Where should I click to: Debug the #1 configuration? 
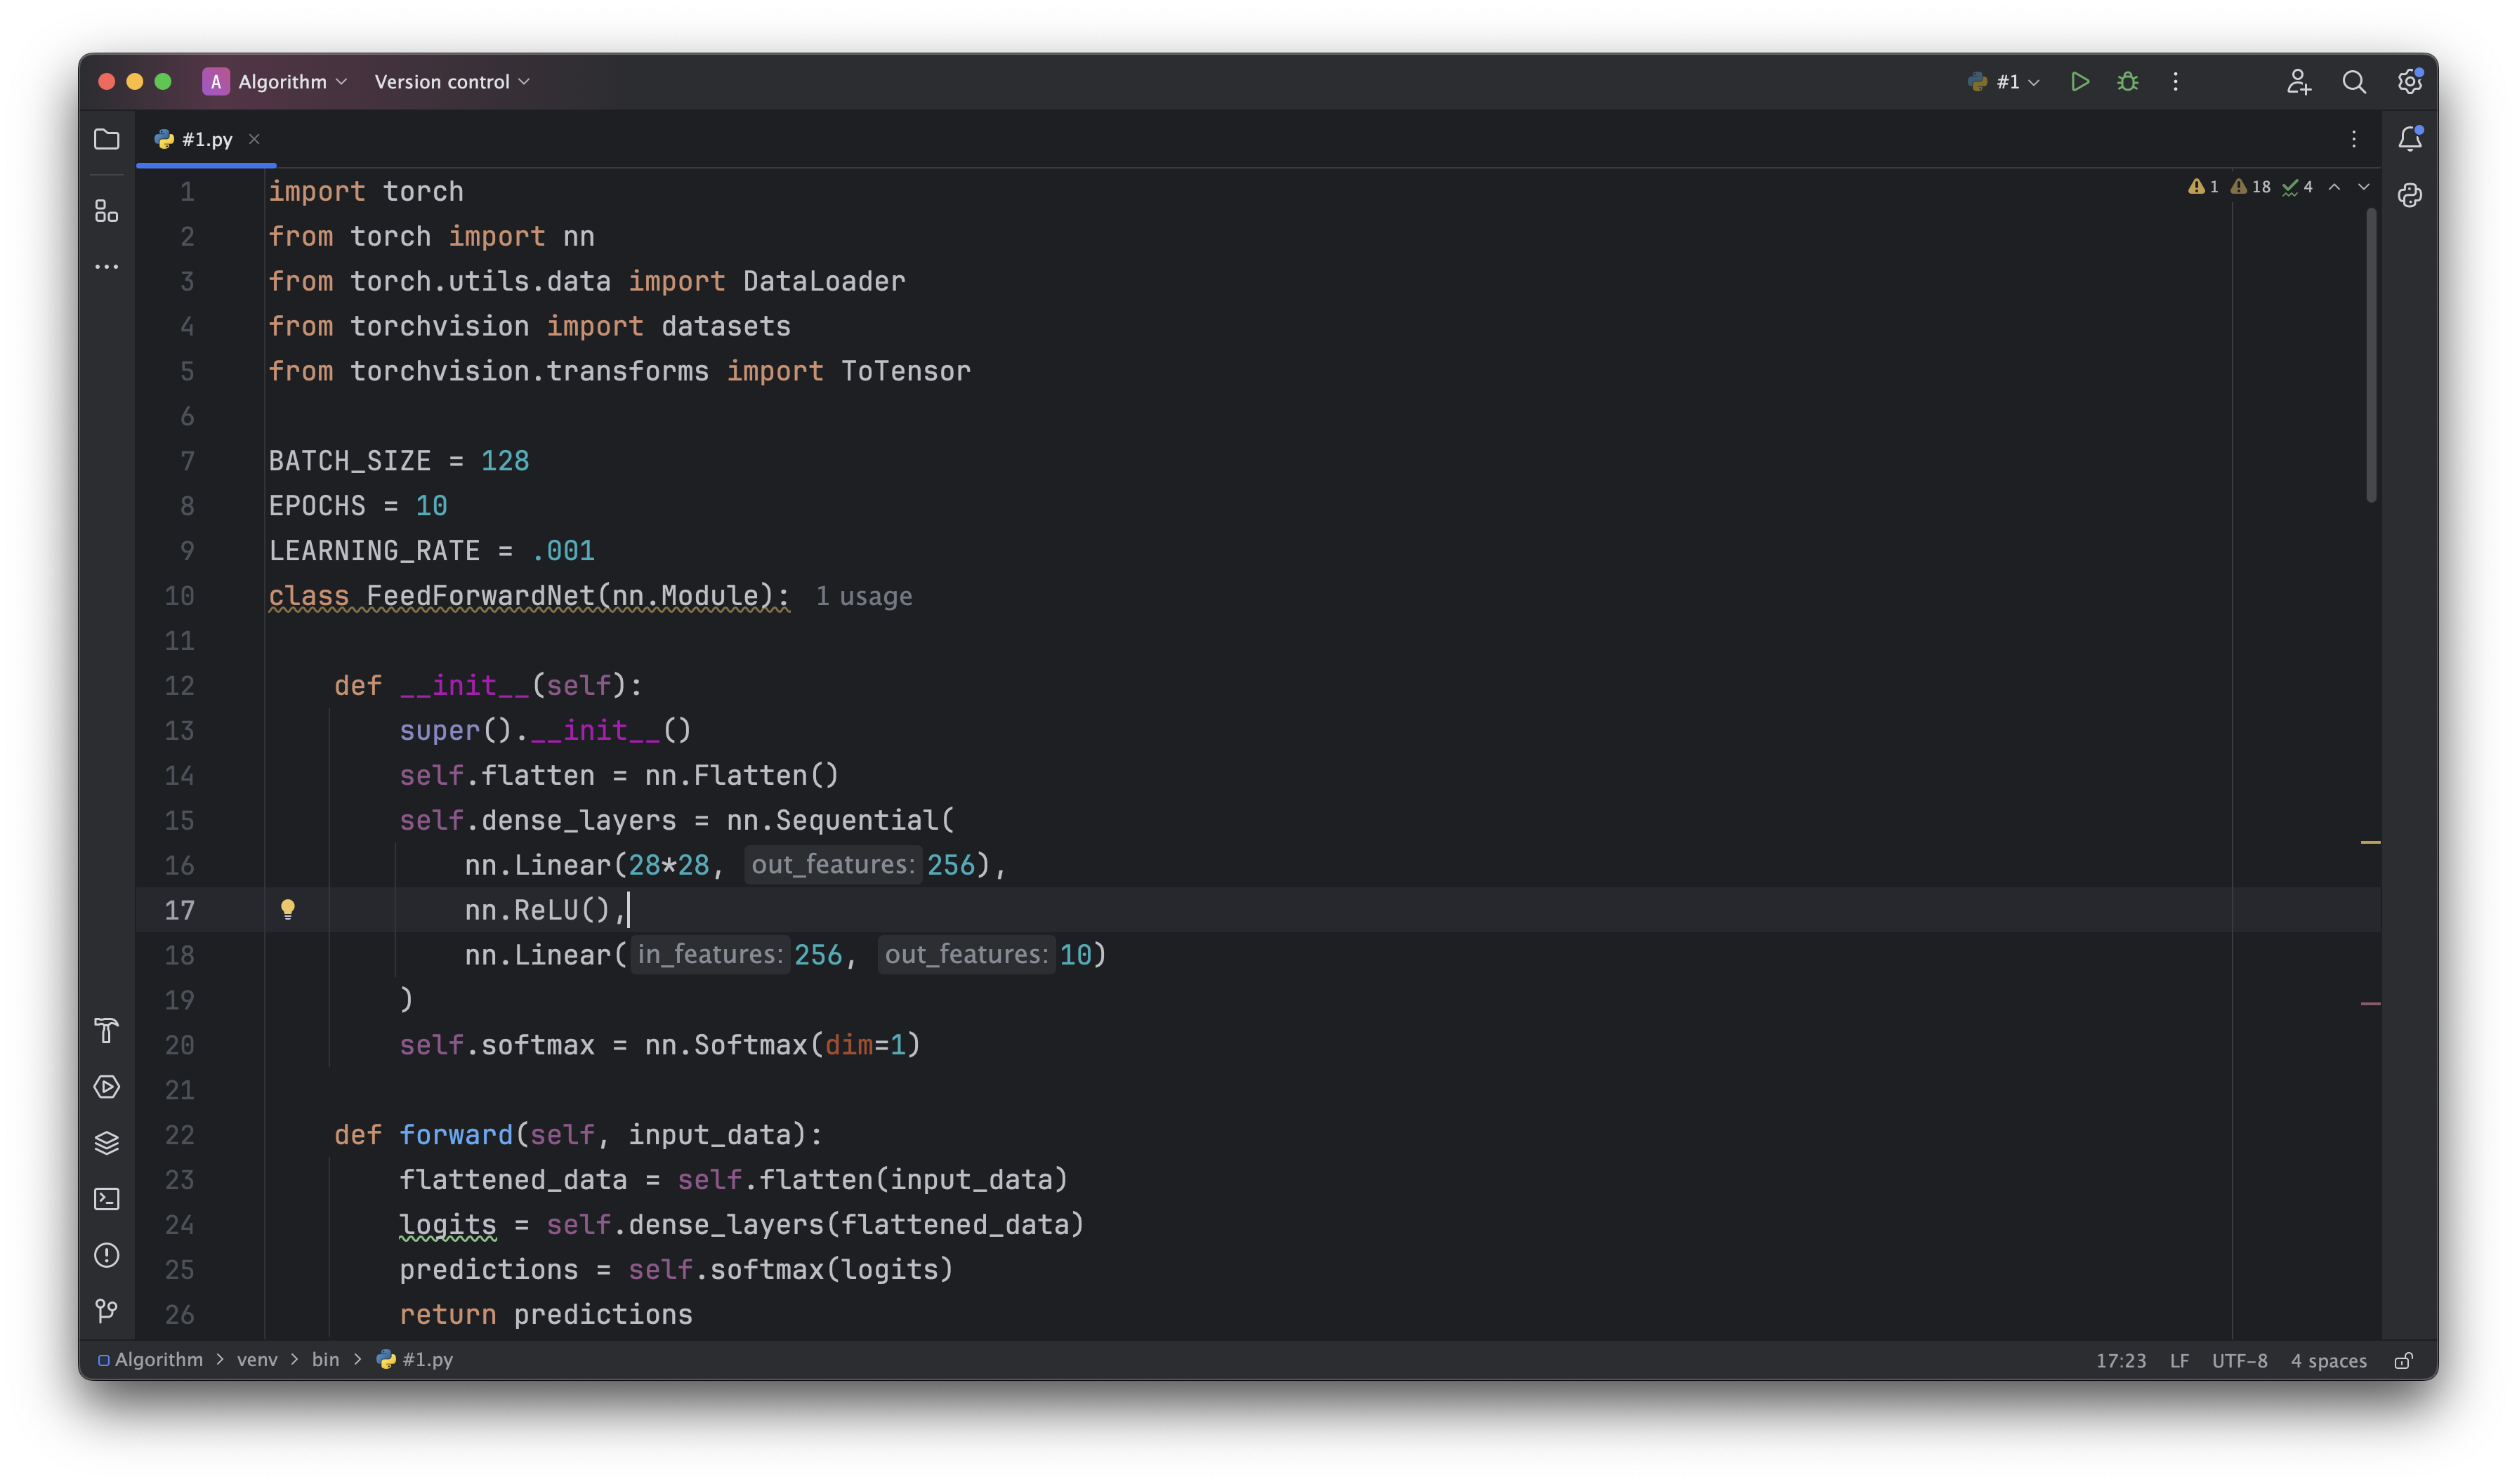click(x=2128, y=82)
